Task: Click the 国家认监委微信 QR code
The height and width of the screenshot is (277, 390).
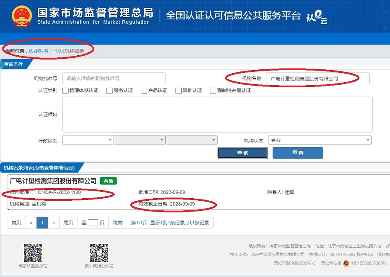Action: [x=33, y=253]
